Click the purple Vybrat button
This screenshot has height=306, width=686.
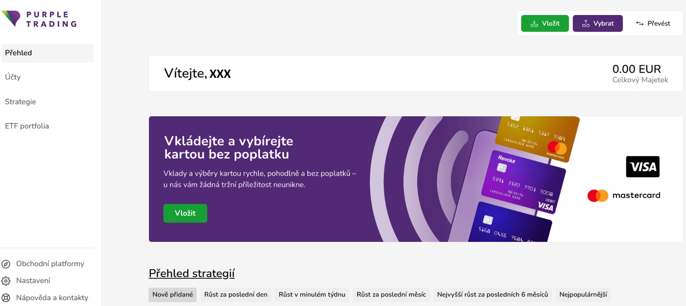click(x=597, y=23)
